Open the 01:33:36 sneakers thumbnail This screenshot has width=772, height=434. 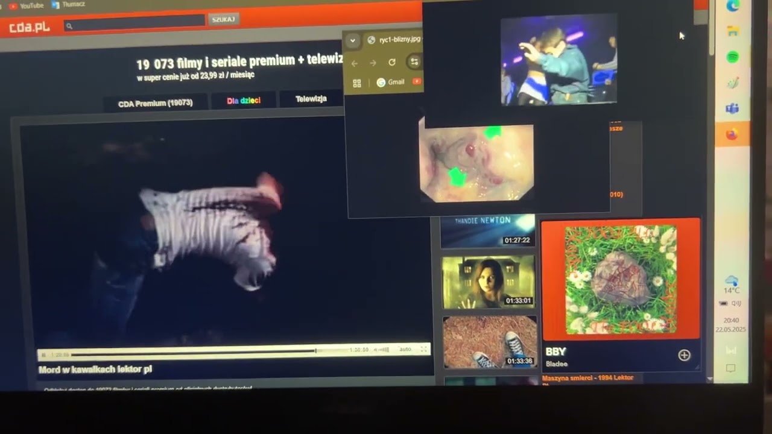pyautogui.click(x=490, y=342)
